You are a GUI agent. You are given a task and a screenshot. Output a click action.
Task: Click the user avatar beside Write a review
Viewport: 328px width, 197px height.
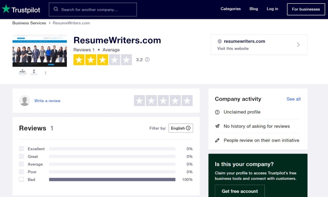click(x=25, y=101)
